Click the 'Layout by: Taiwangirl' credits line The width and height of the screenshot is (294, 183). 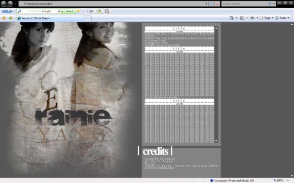pyautogui.click(x=160, y=159)
